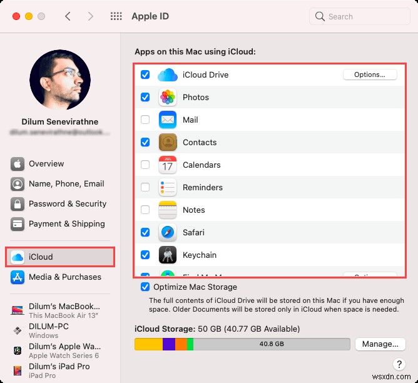Go back with the left chevron
The image size is (418, 383).
pyautogui.click(x=68, y=16)
